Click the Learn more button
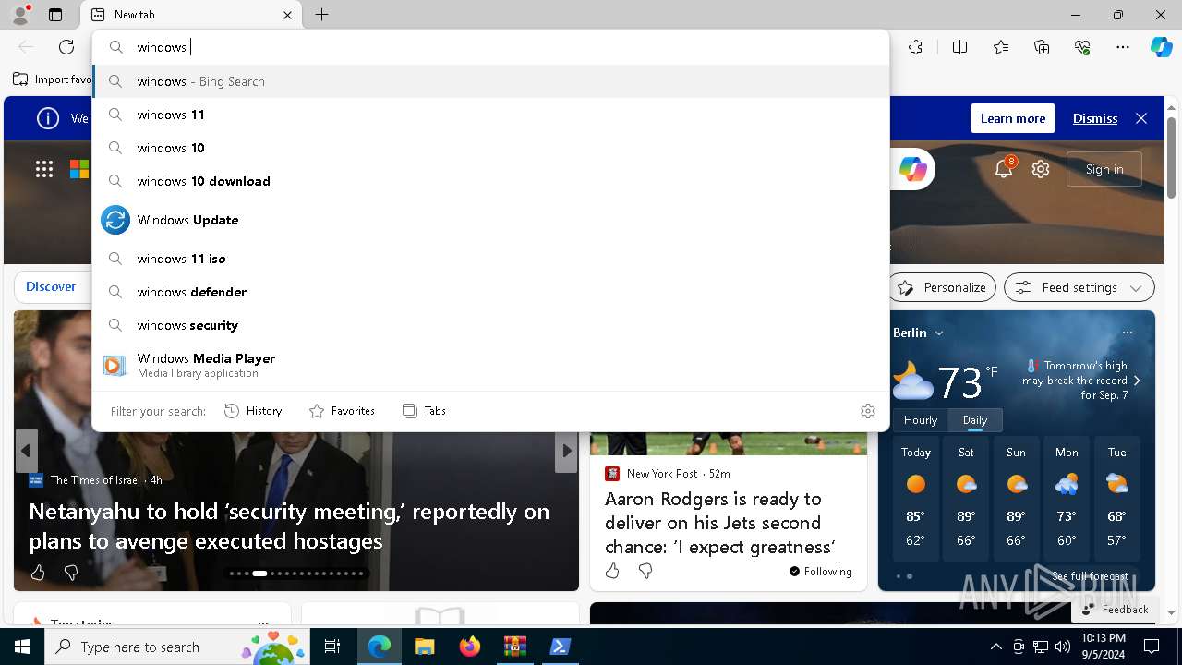This screenshot has height=665, width=1182. click(x=1013, y=118)
